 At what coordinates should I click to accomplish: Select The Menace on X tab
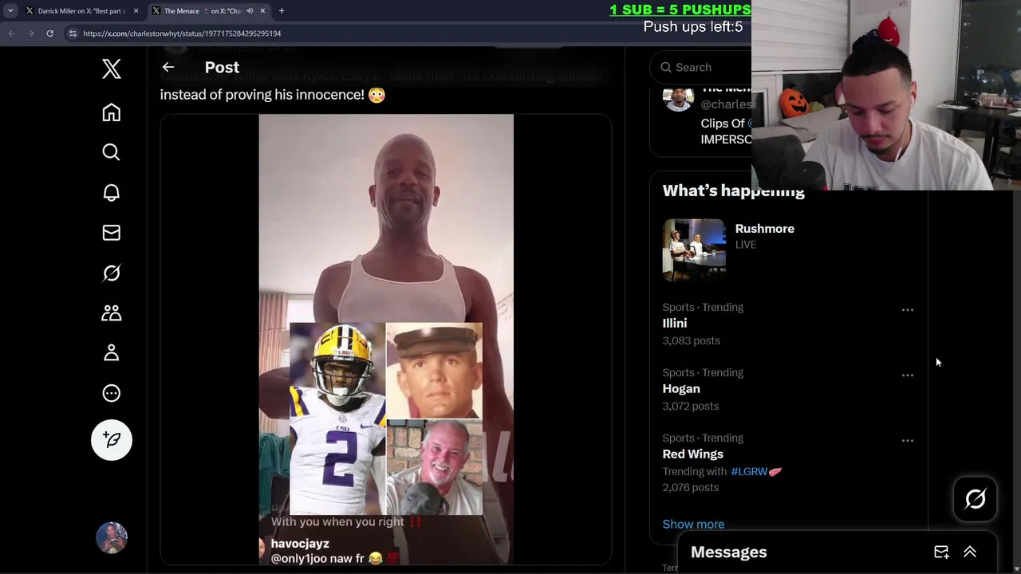(203, 11)
